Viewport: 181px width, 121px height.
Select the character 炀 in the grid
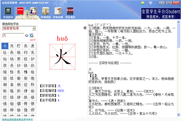(12, 59)
